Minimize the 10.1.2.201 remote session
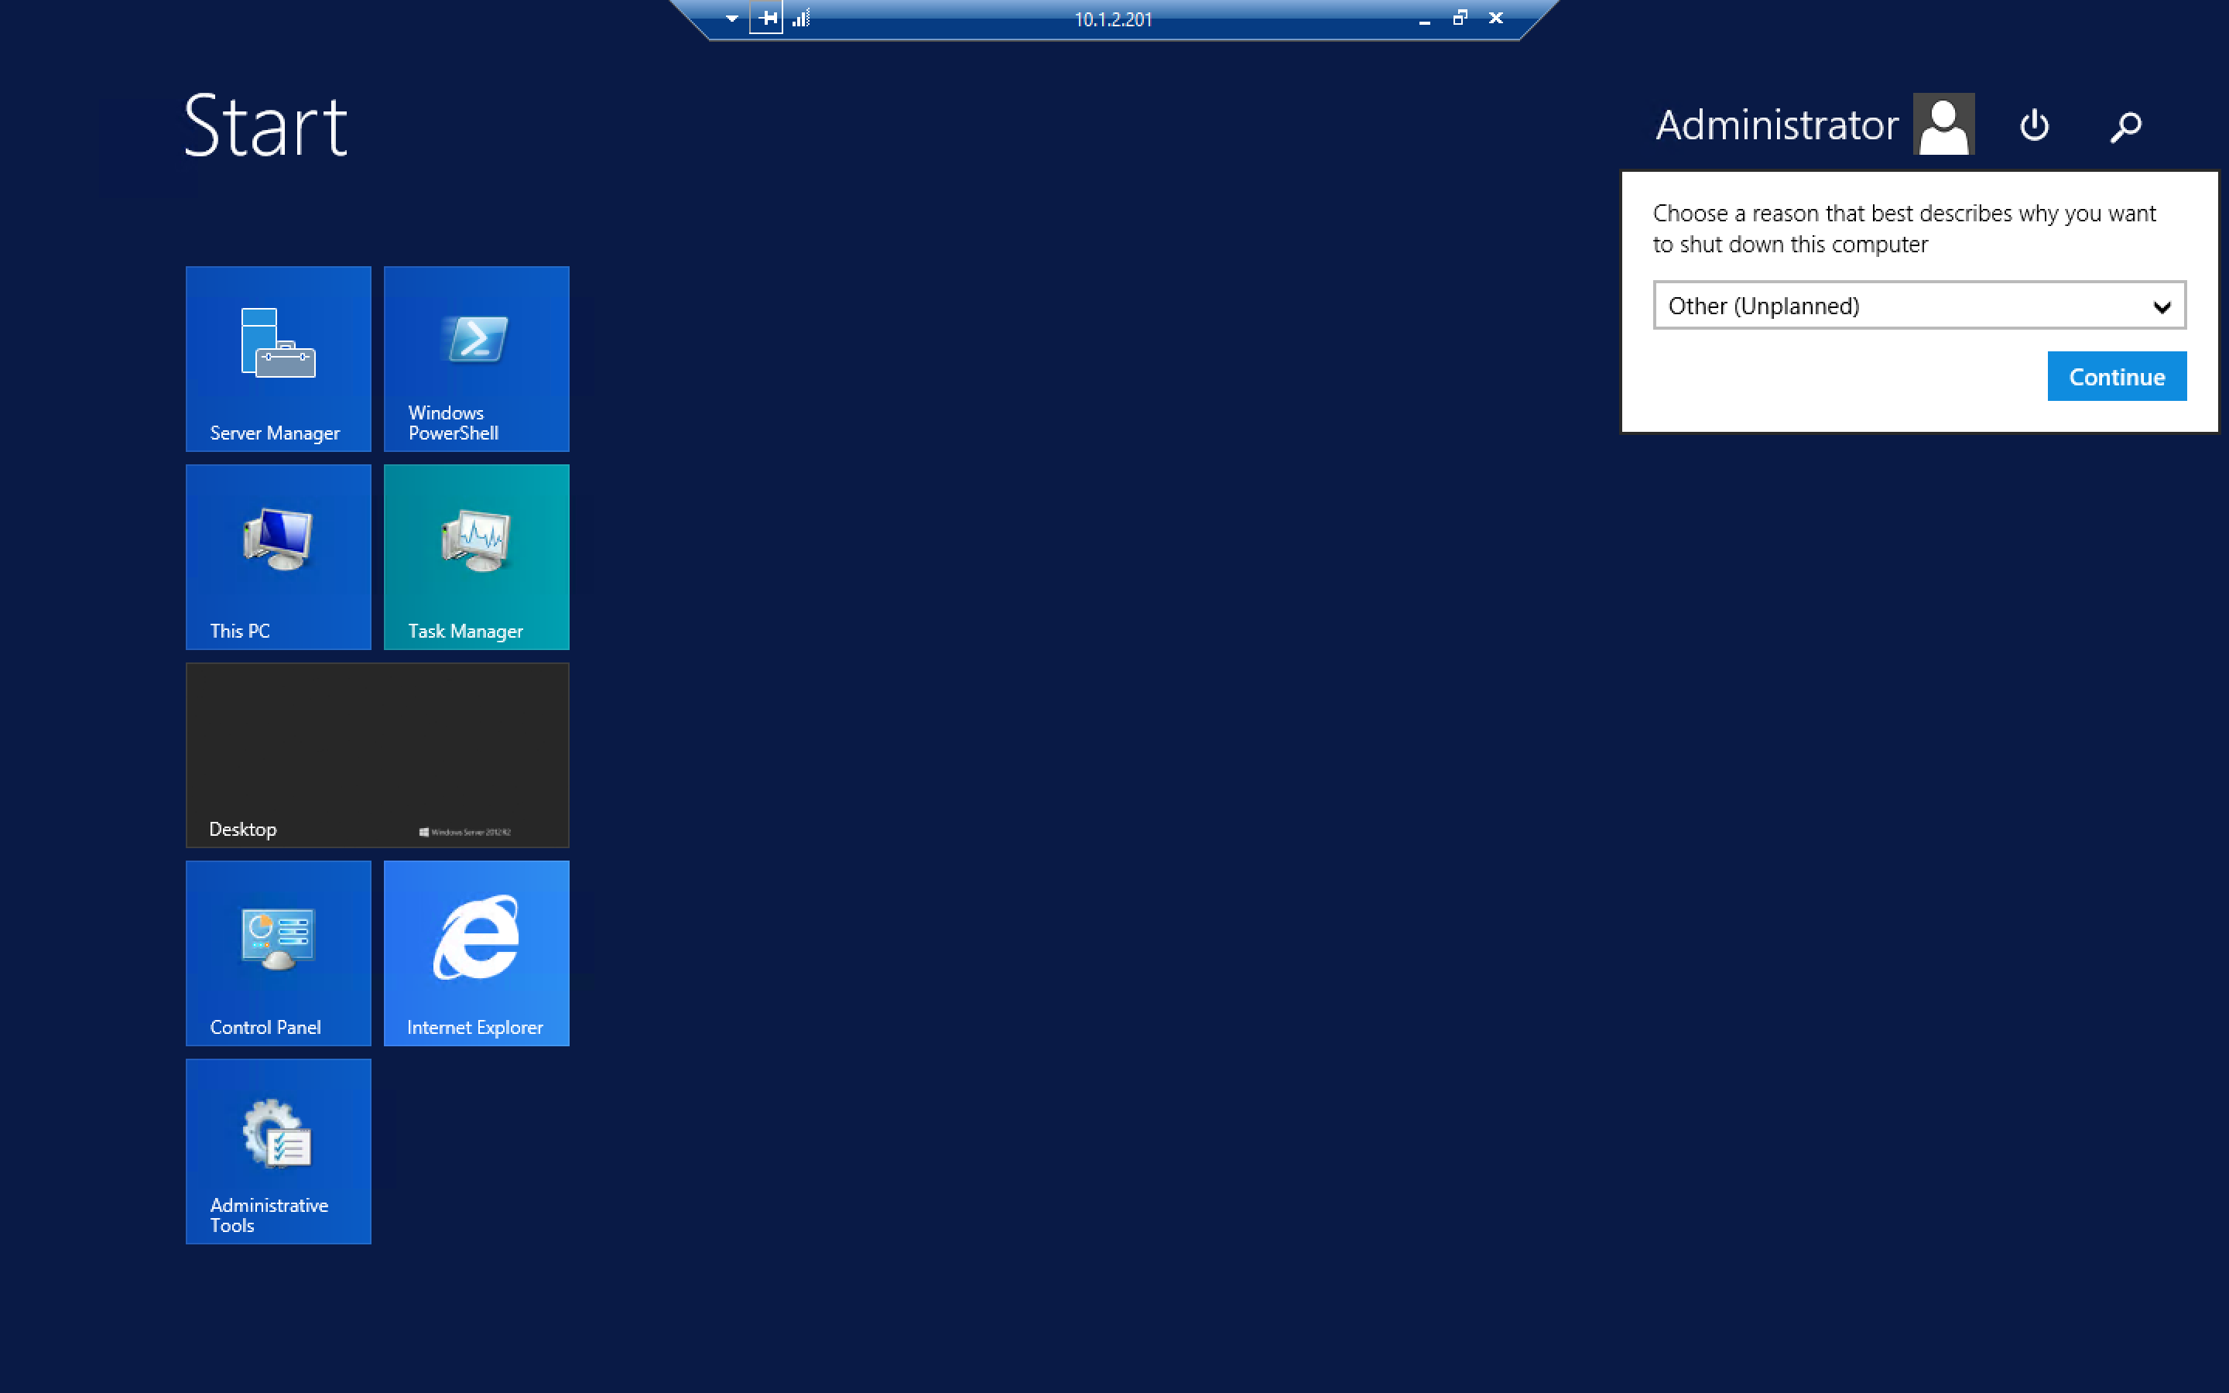This screenshot has width=2229, height=1393. coord(1424,20)
